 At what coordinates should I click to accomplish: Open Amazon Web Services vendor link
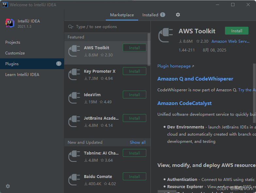(231, 41)
